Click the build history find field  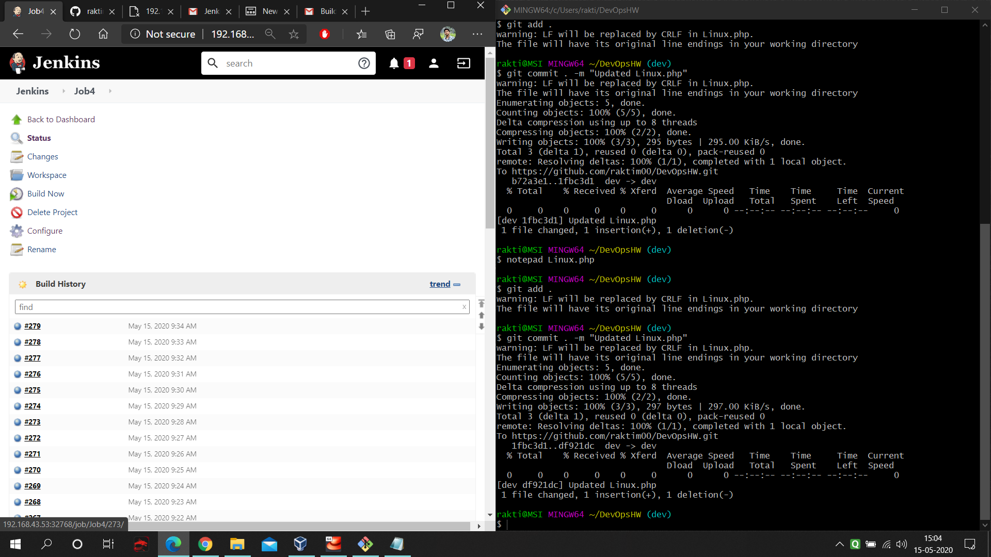click(237, 307)
